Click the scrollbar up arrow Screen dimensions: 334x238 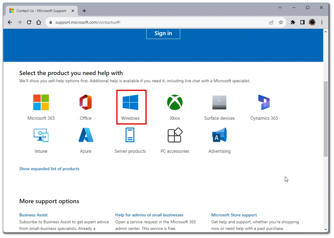click(x=326, y=32)
